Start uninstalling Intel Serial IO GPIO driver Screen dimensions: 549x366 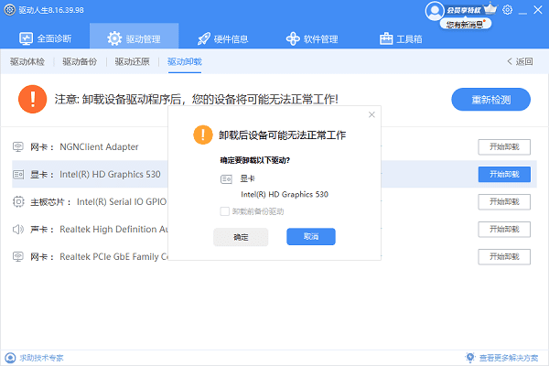coord(504,201)
